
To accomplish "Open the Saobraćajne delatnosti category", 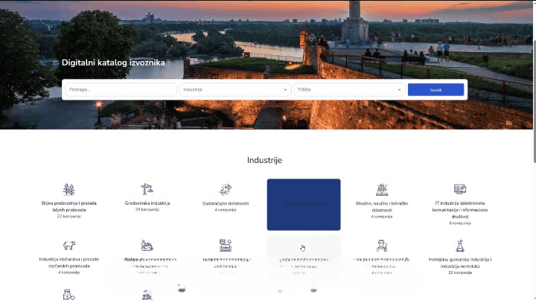I will 226,203.
